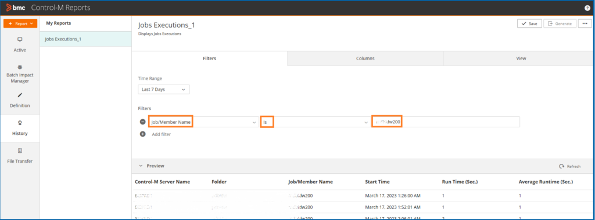Click the Start Time column header
This screenshot has width=595, height=220.
377,182
